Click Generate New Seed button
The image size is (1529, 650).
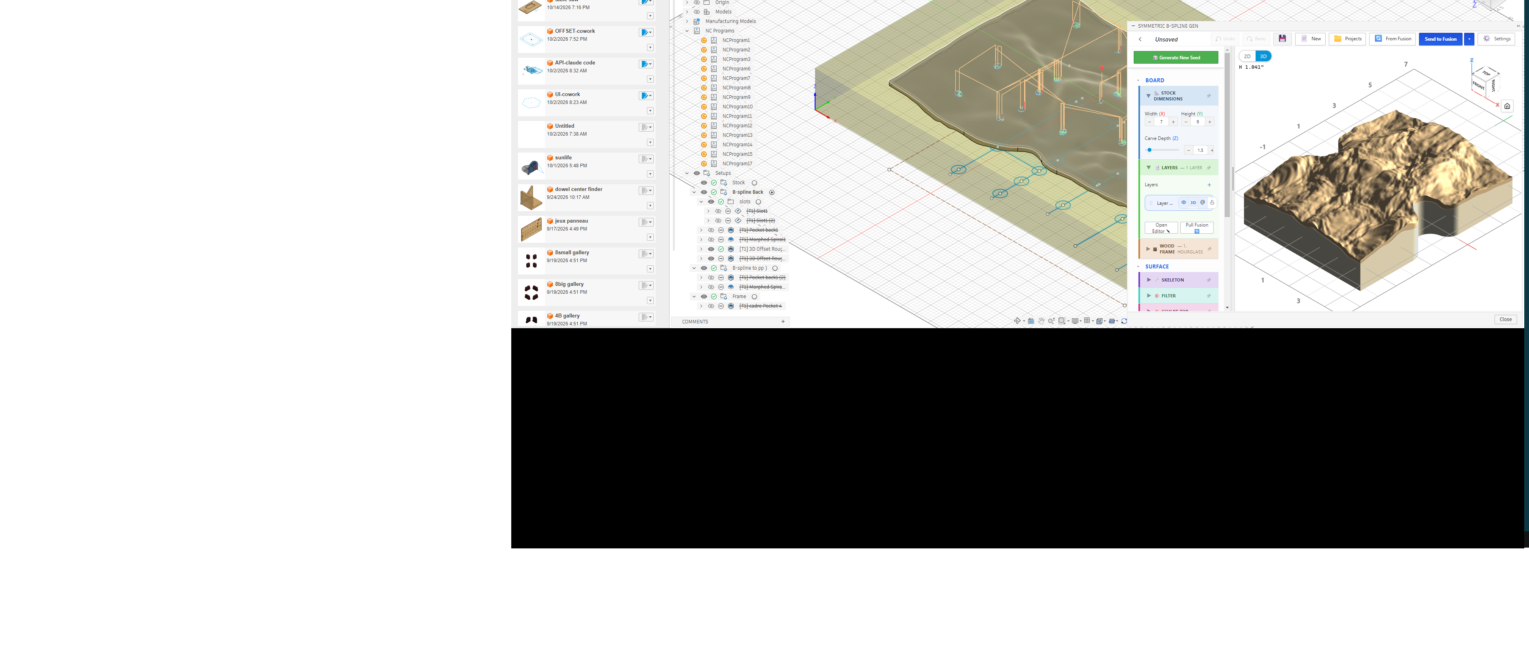coord(1176,58)
